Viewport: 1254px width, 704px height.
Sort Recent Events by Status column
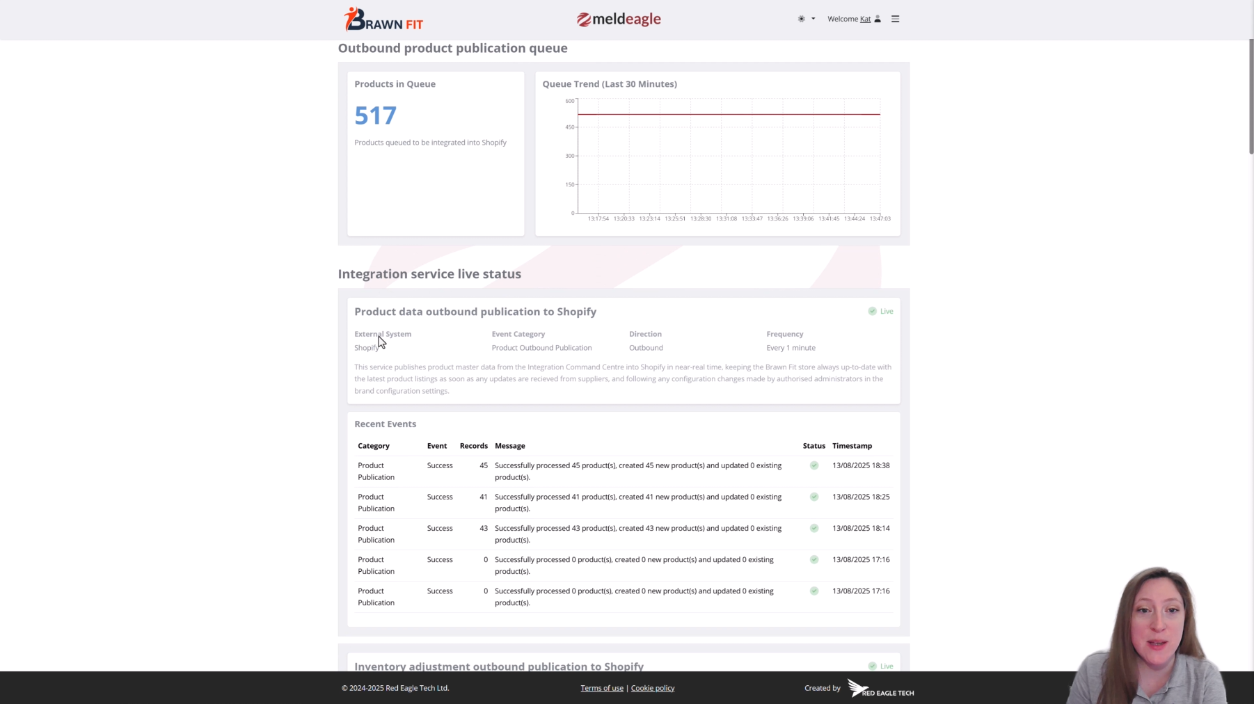pos(813,446)
